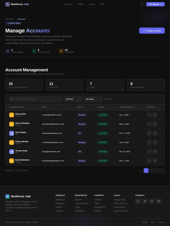Click the Get Started button
The image size is (170, 226).
click(x=155, y=4)
